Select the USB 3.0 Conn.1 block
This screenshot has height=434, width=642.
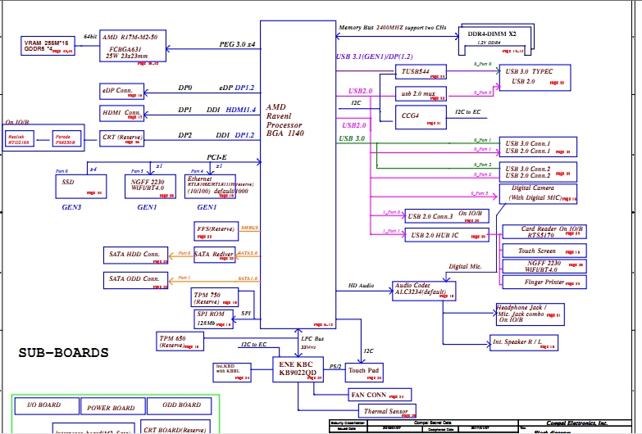click(x=538, y=147)
